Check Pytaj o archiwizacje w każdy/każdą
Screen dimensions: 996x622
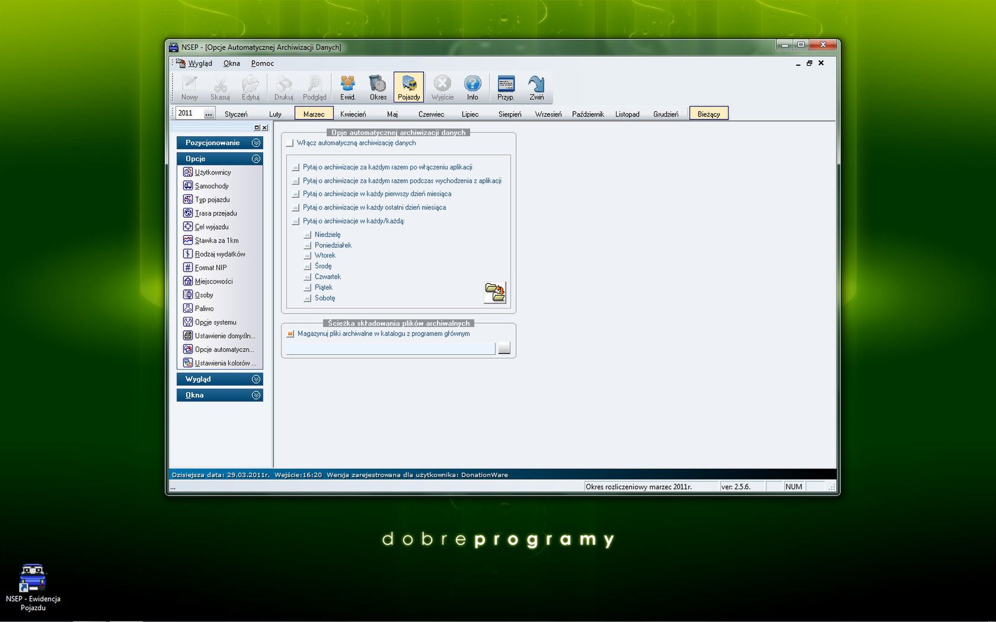coord(296,222)
